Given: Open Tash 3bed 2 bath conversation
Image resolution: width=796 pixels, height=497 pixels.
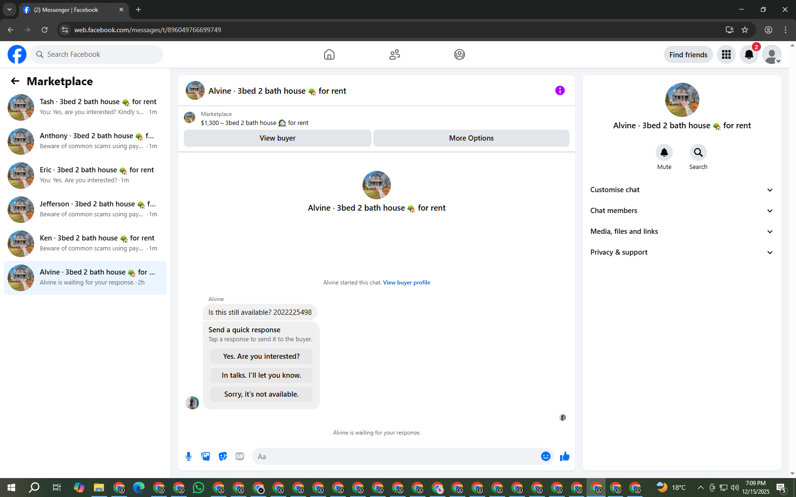Looking at the screenshot, I should pyautogui.click(x=85, y=107).
